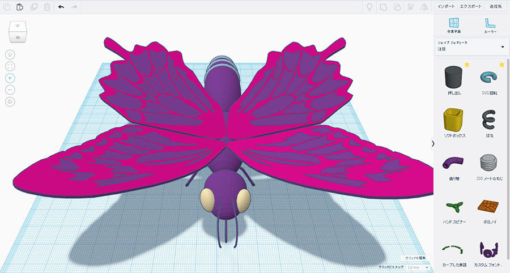Image resolution: width=510 pixels, height=273 pixels.
Task: Open the シェイプ ジェネレータ category dropdown
Action: click(x=471, y=46)
